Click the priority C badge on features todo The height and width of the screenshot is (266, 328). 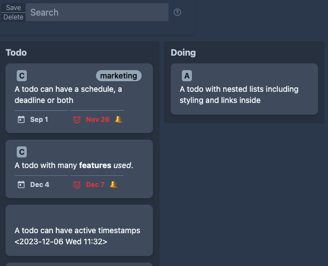(x=22, y=152)
